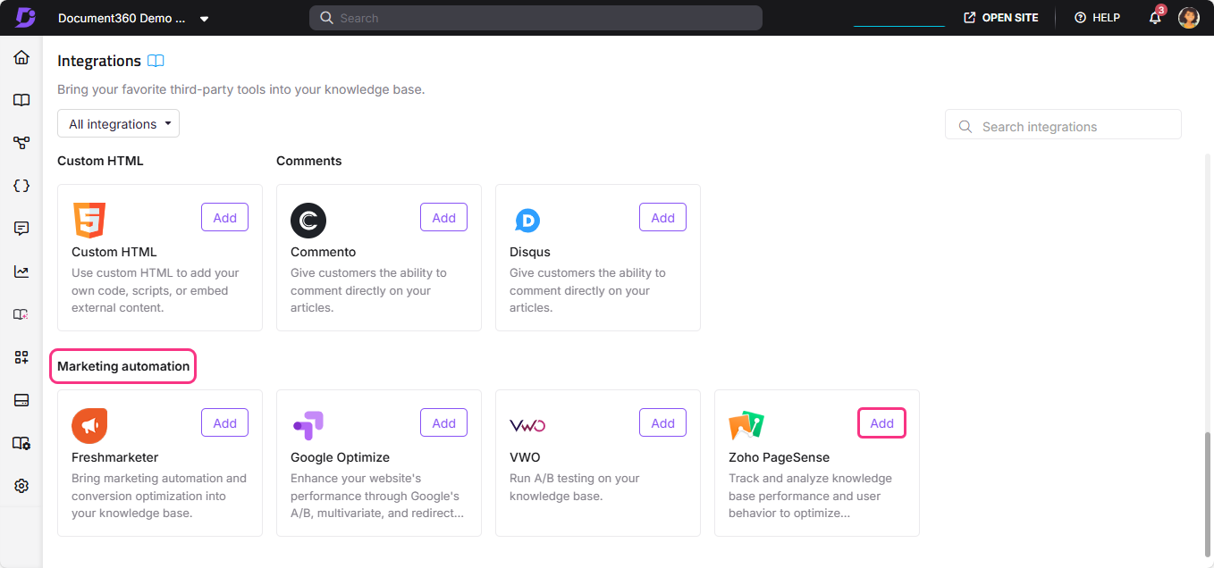Add the Zoho PageSense integration
The image size is (1214, 568).
(881, 422)
